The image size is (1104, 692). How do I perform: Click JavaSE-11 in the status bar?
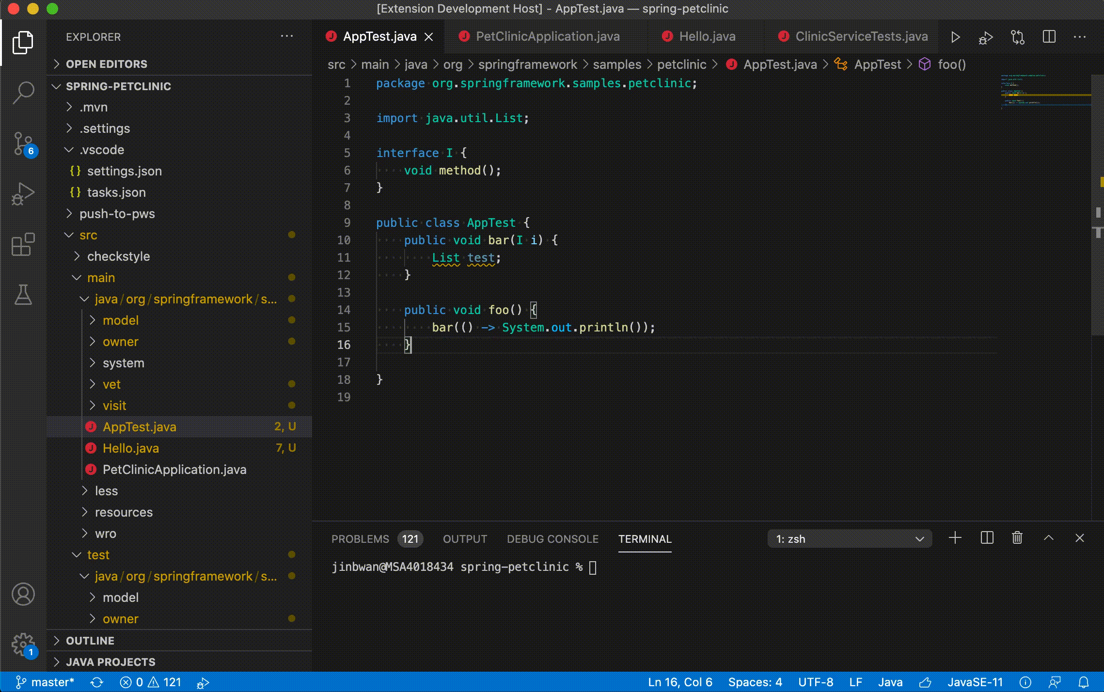(x=975, y=682)
